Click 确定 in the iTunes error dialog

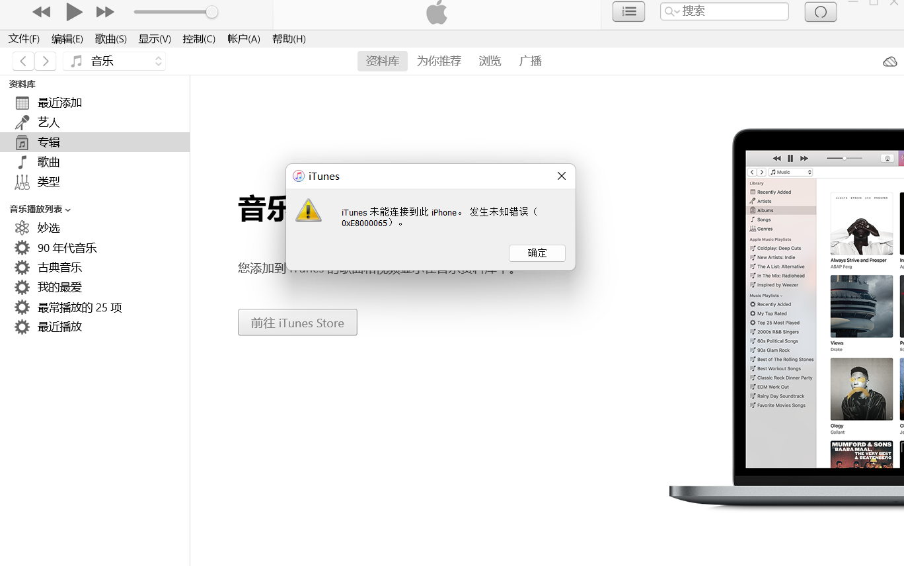click(x=537, y=253)
